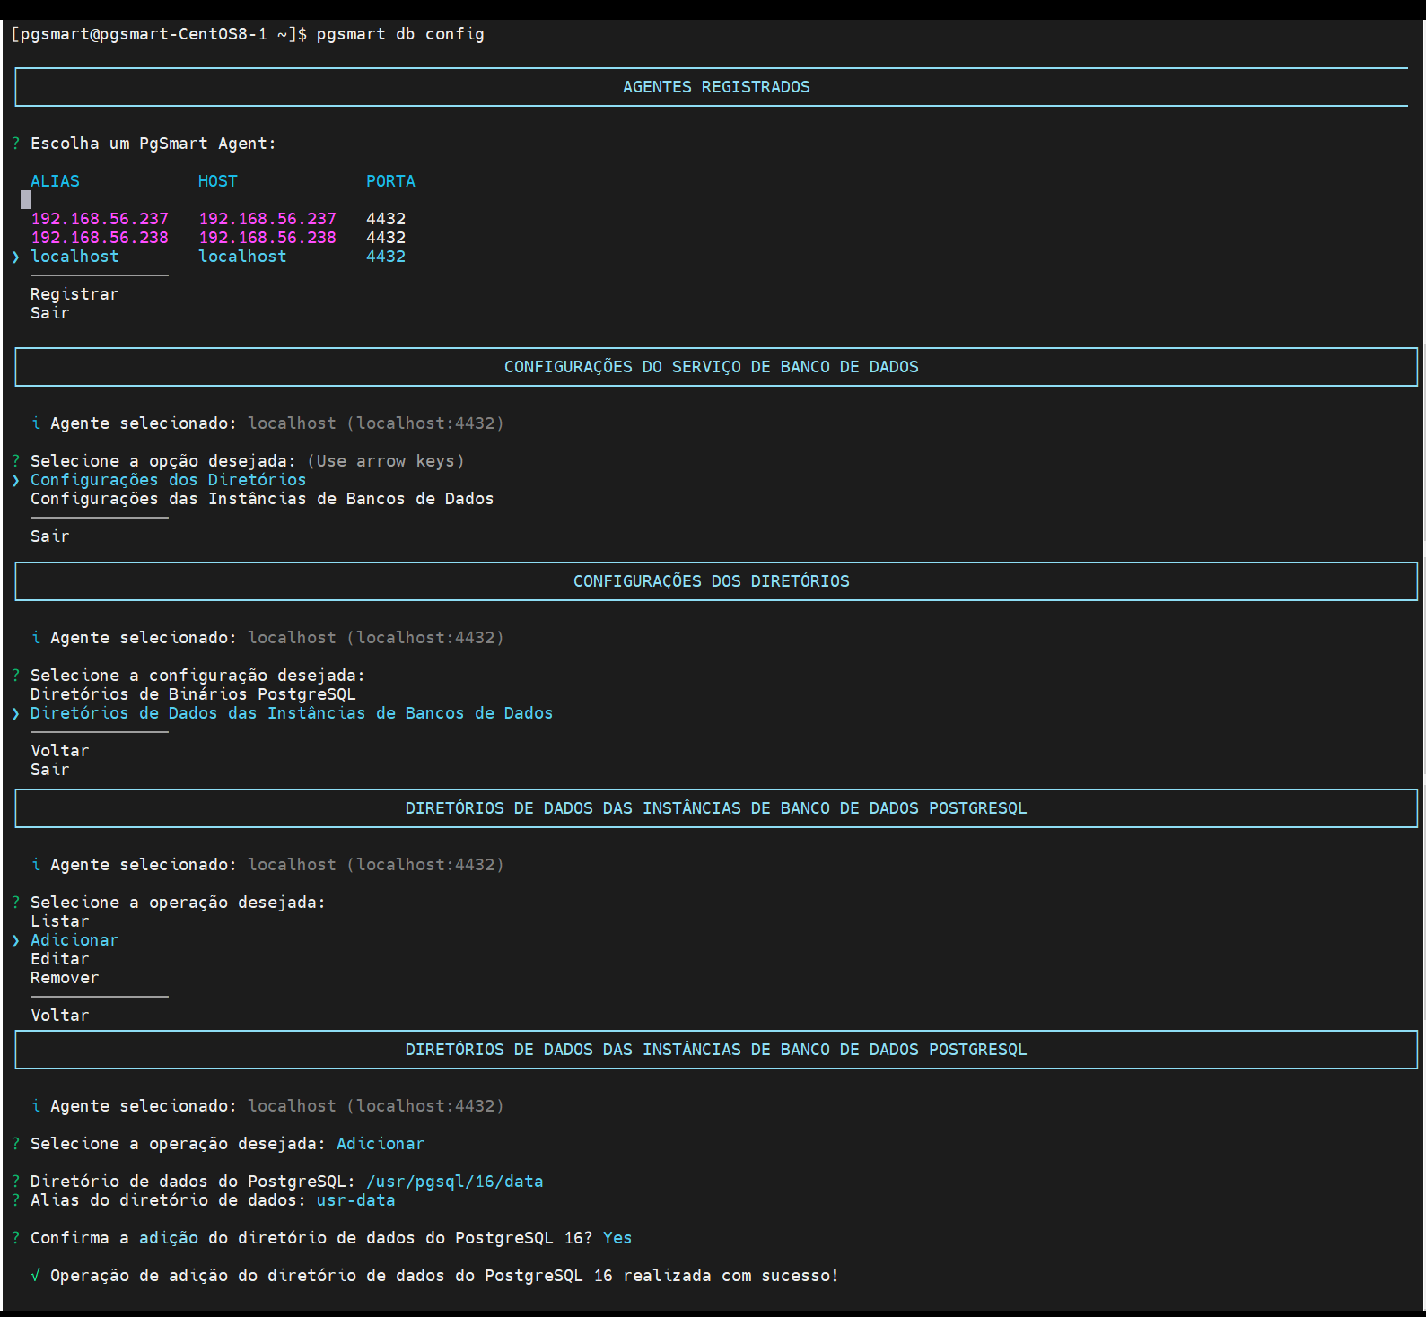Click host value 192.168.56.237
Image resolution: width=1426 pixels, height=1317 pixels.
tap(267, 219)
